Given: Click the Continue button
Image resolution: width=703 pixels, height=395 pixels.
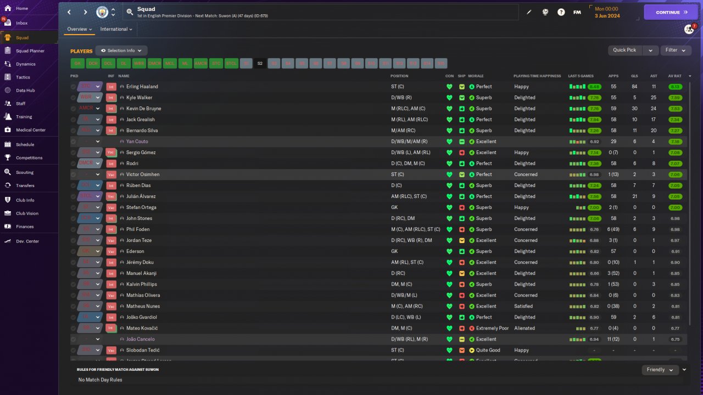Looking at the screenshot, I should click(x=671, y=12).
